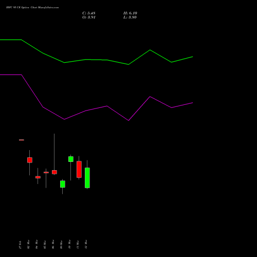Click the close value 'C: 5.48'
This screenshot has height=257, width=257.
89,13
